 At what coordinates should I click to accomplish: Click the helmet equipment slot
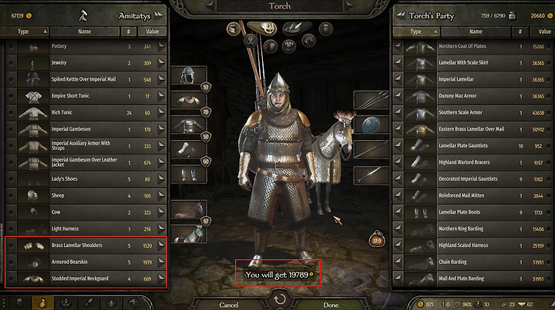(188, 75)
